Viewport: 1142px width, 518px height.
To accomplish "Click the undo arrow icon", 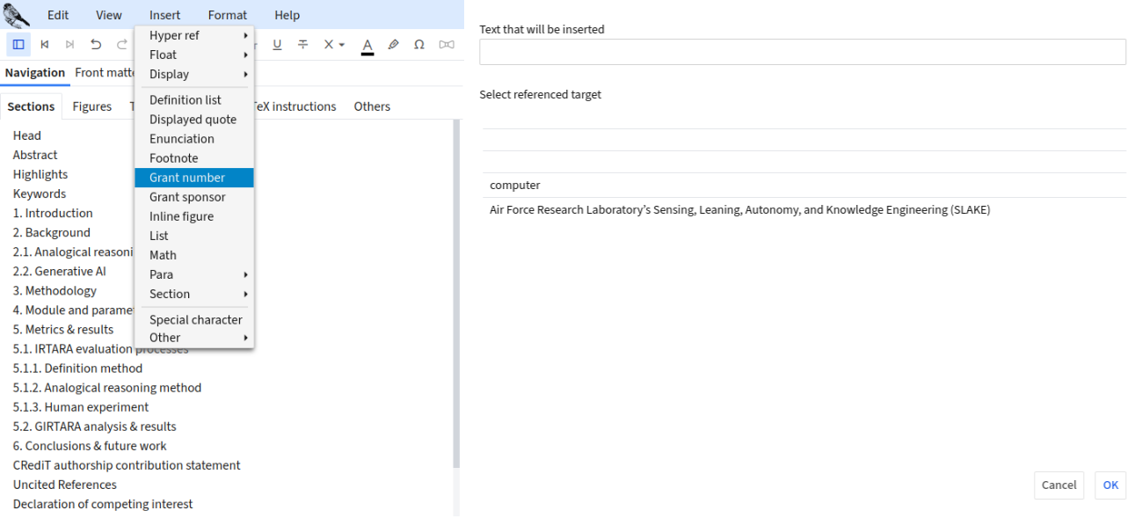I will pos(96,44).
